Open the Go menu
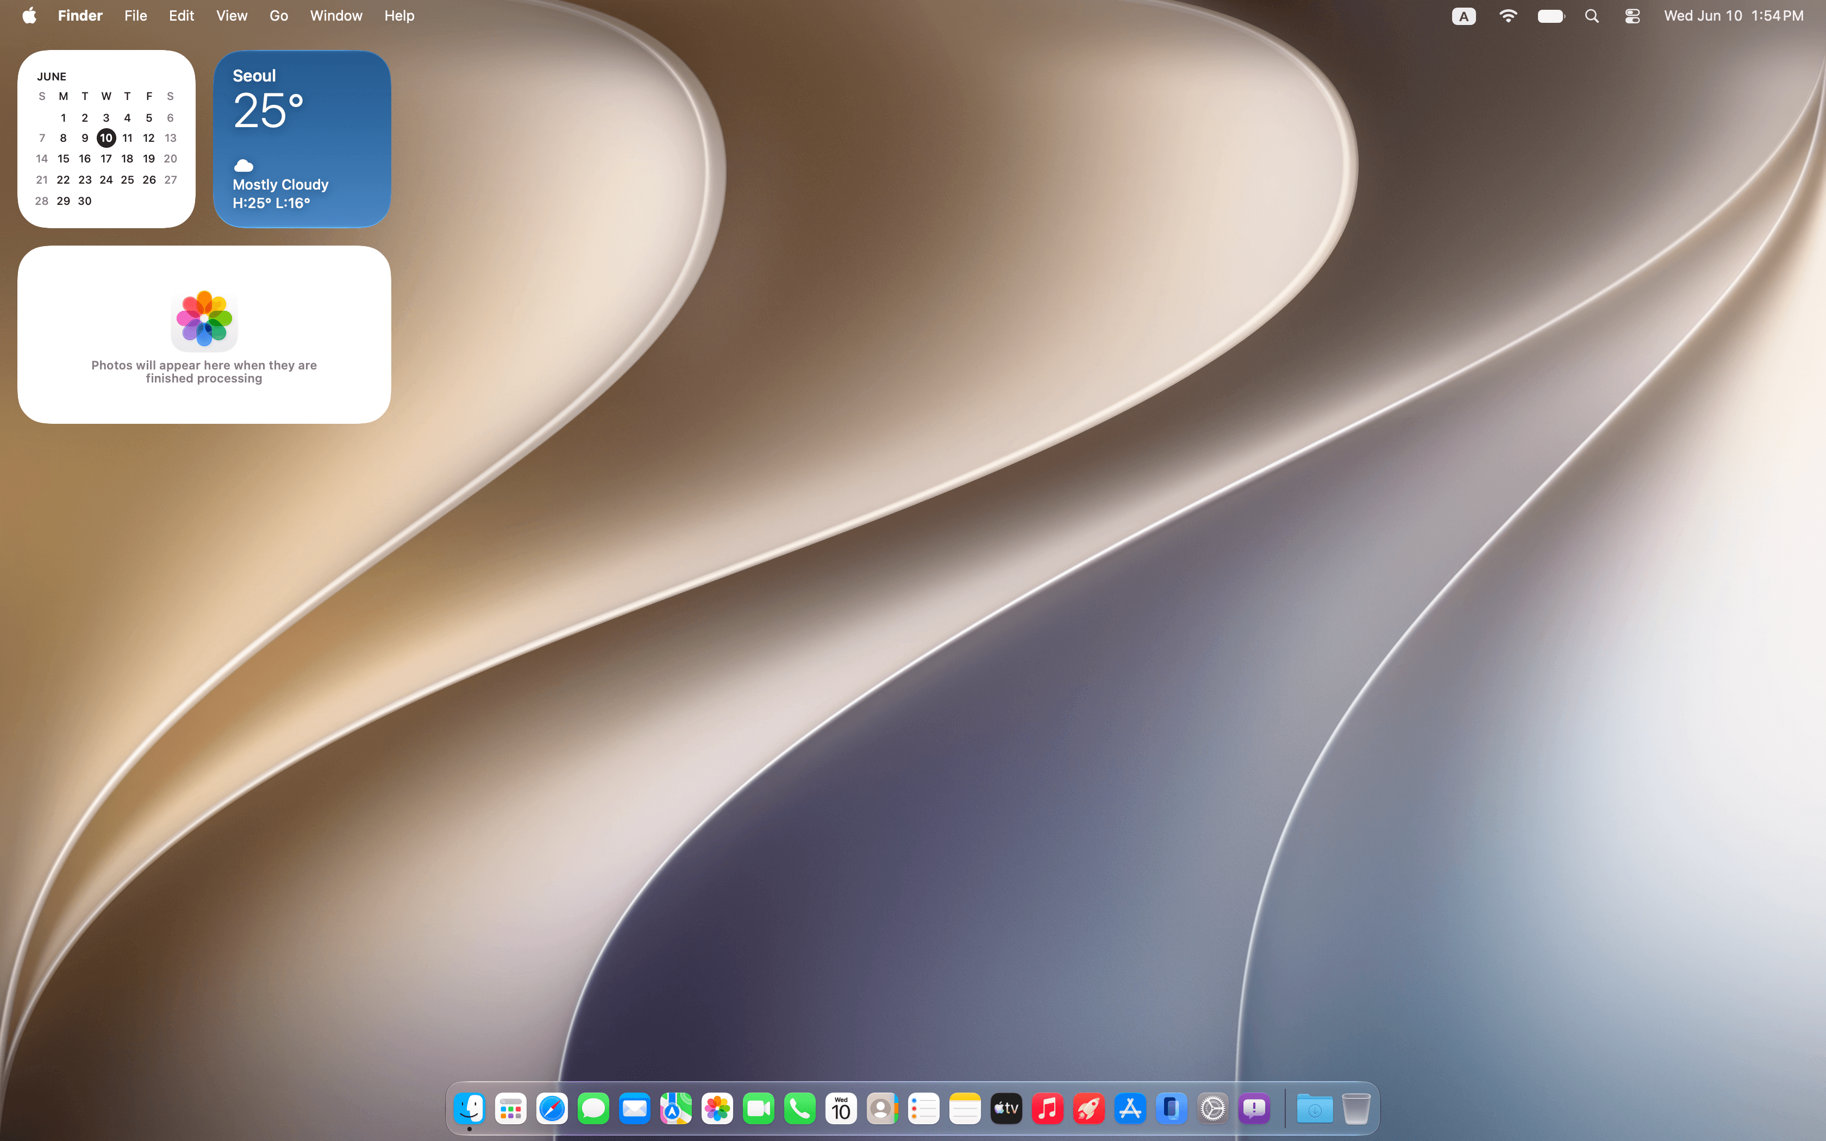Screen dimensions: 1826x1141 coord(278,15)
